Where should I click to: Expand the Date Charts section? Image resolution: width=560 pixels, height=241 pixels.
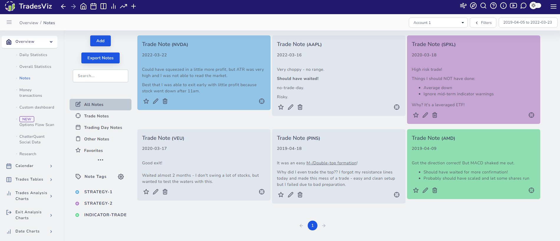tap(29, 231)
